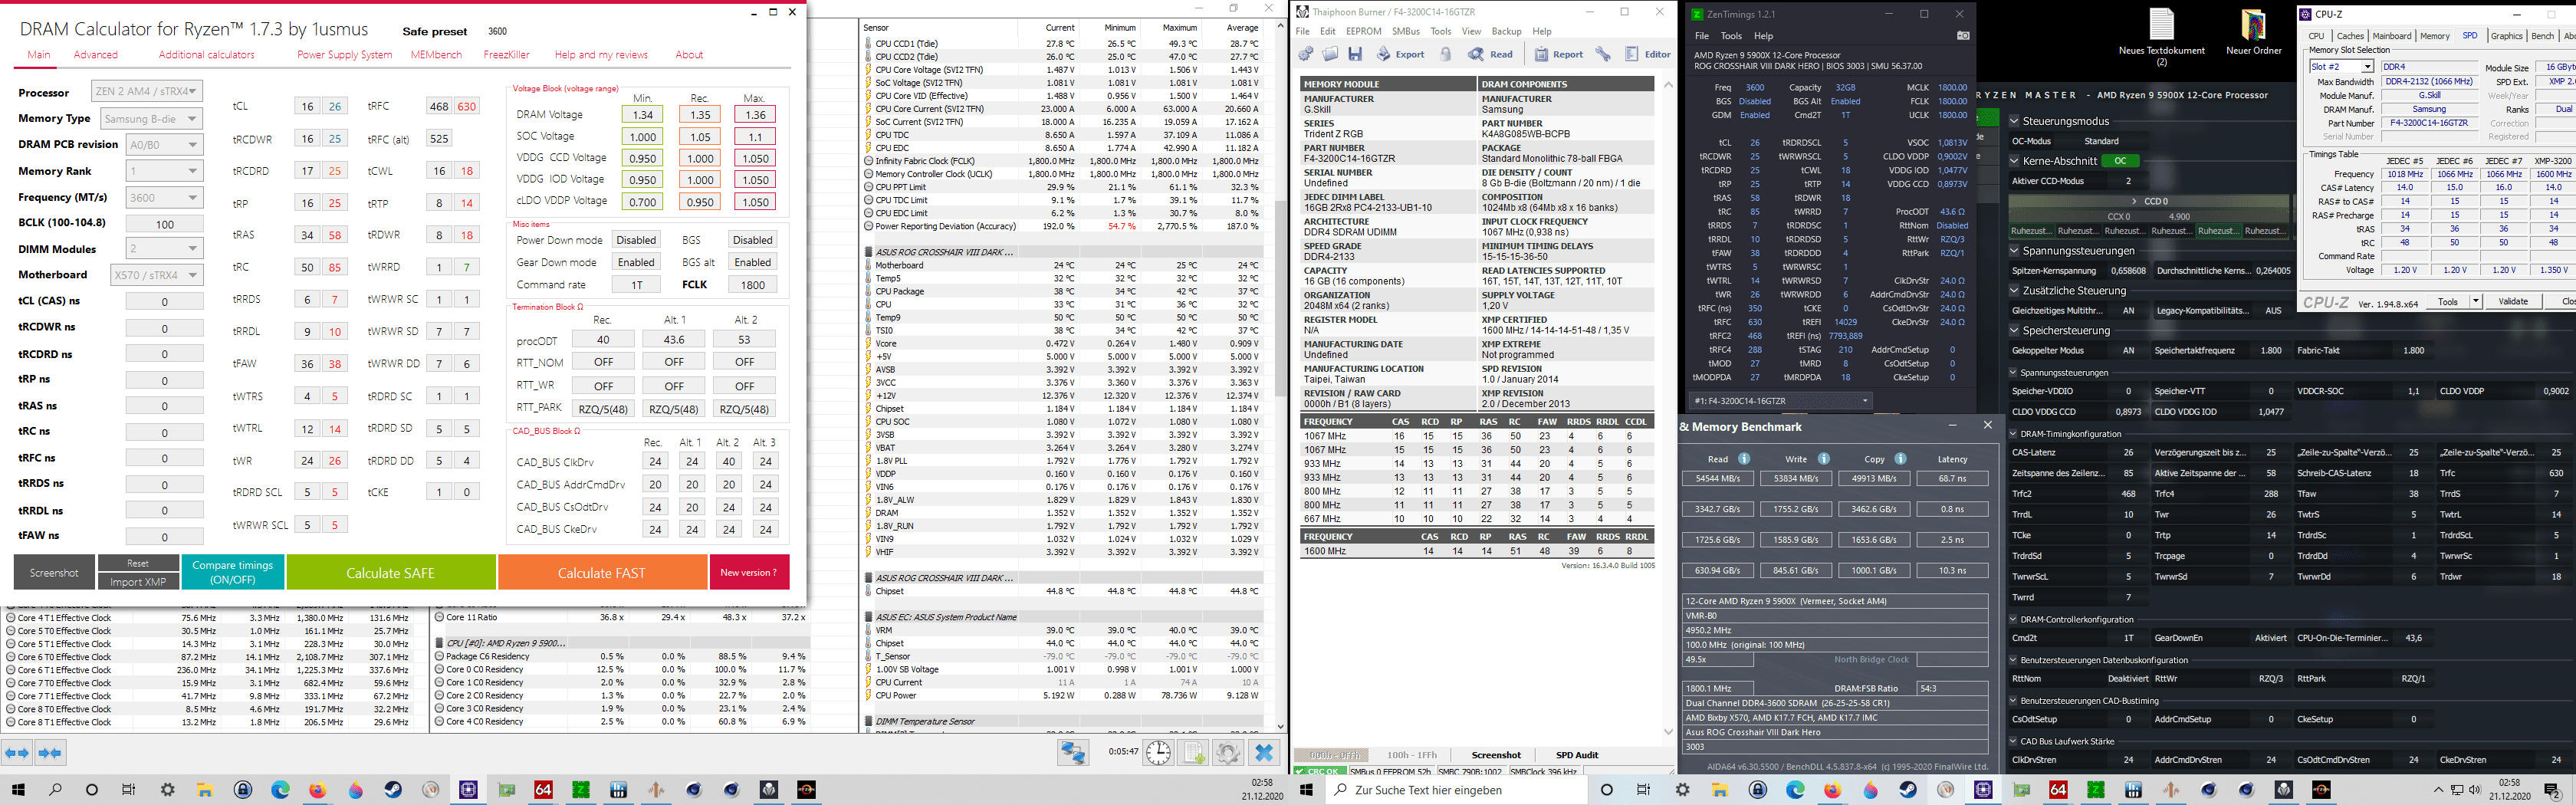Click the Windows Start button on left taskbar
Screen dimensions: 2576x805
click(x=18, y=789)
